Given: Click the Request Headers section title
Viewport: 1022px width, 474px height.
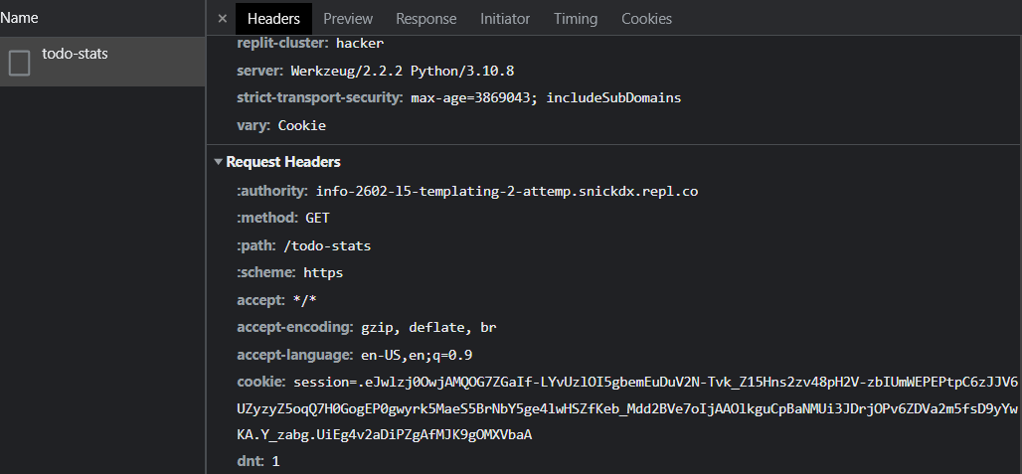Looking at the screenshot, I should (x=283, y=162).
